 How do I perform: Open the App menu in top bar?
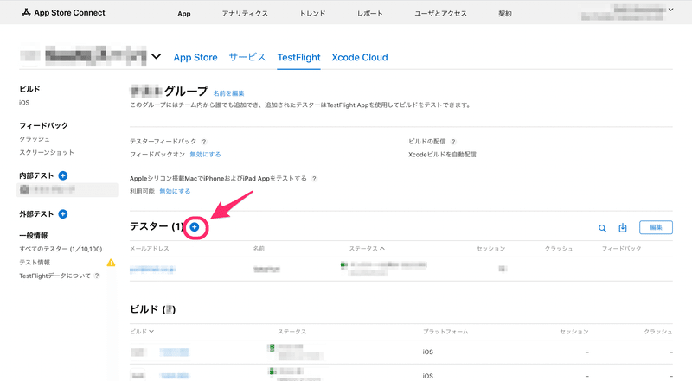pos(184,14)
